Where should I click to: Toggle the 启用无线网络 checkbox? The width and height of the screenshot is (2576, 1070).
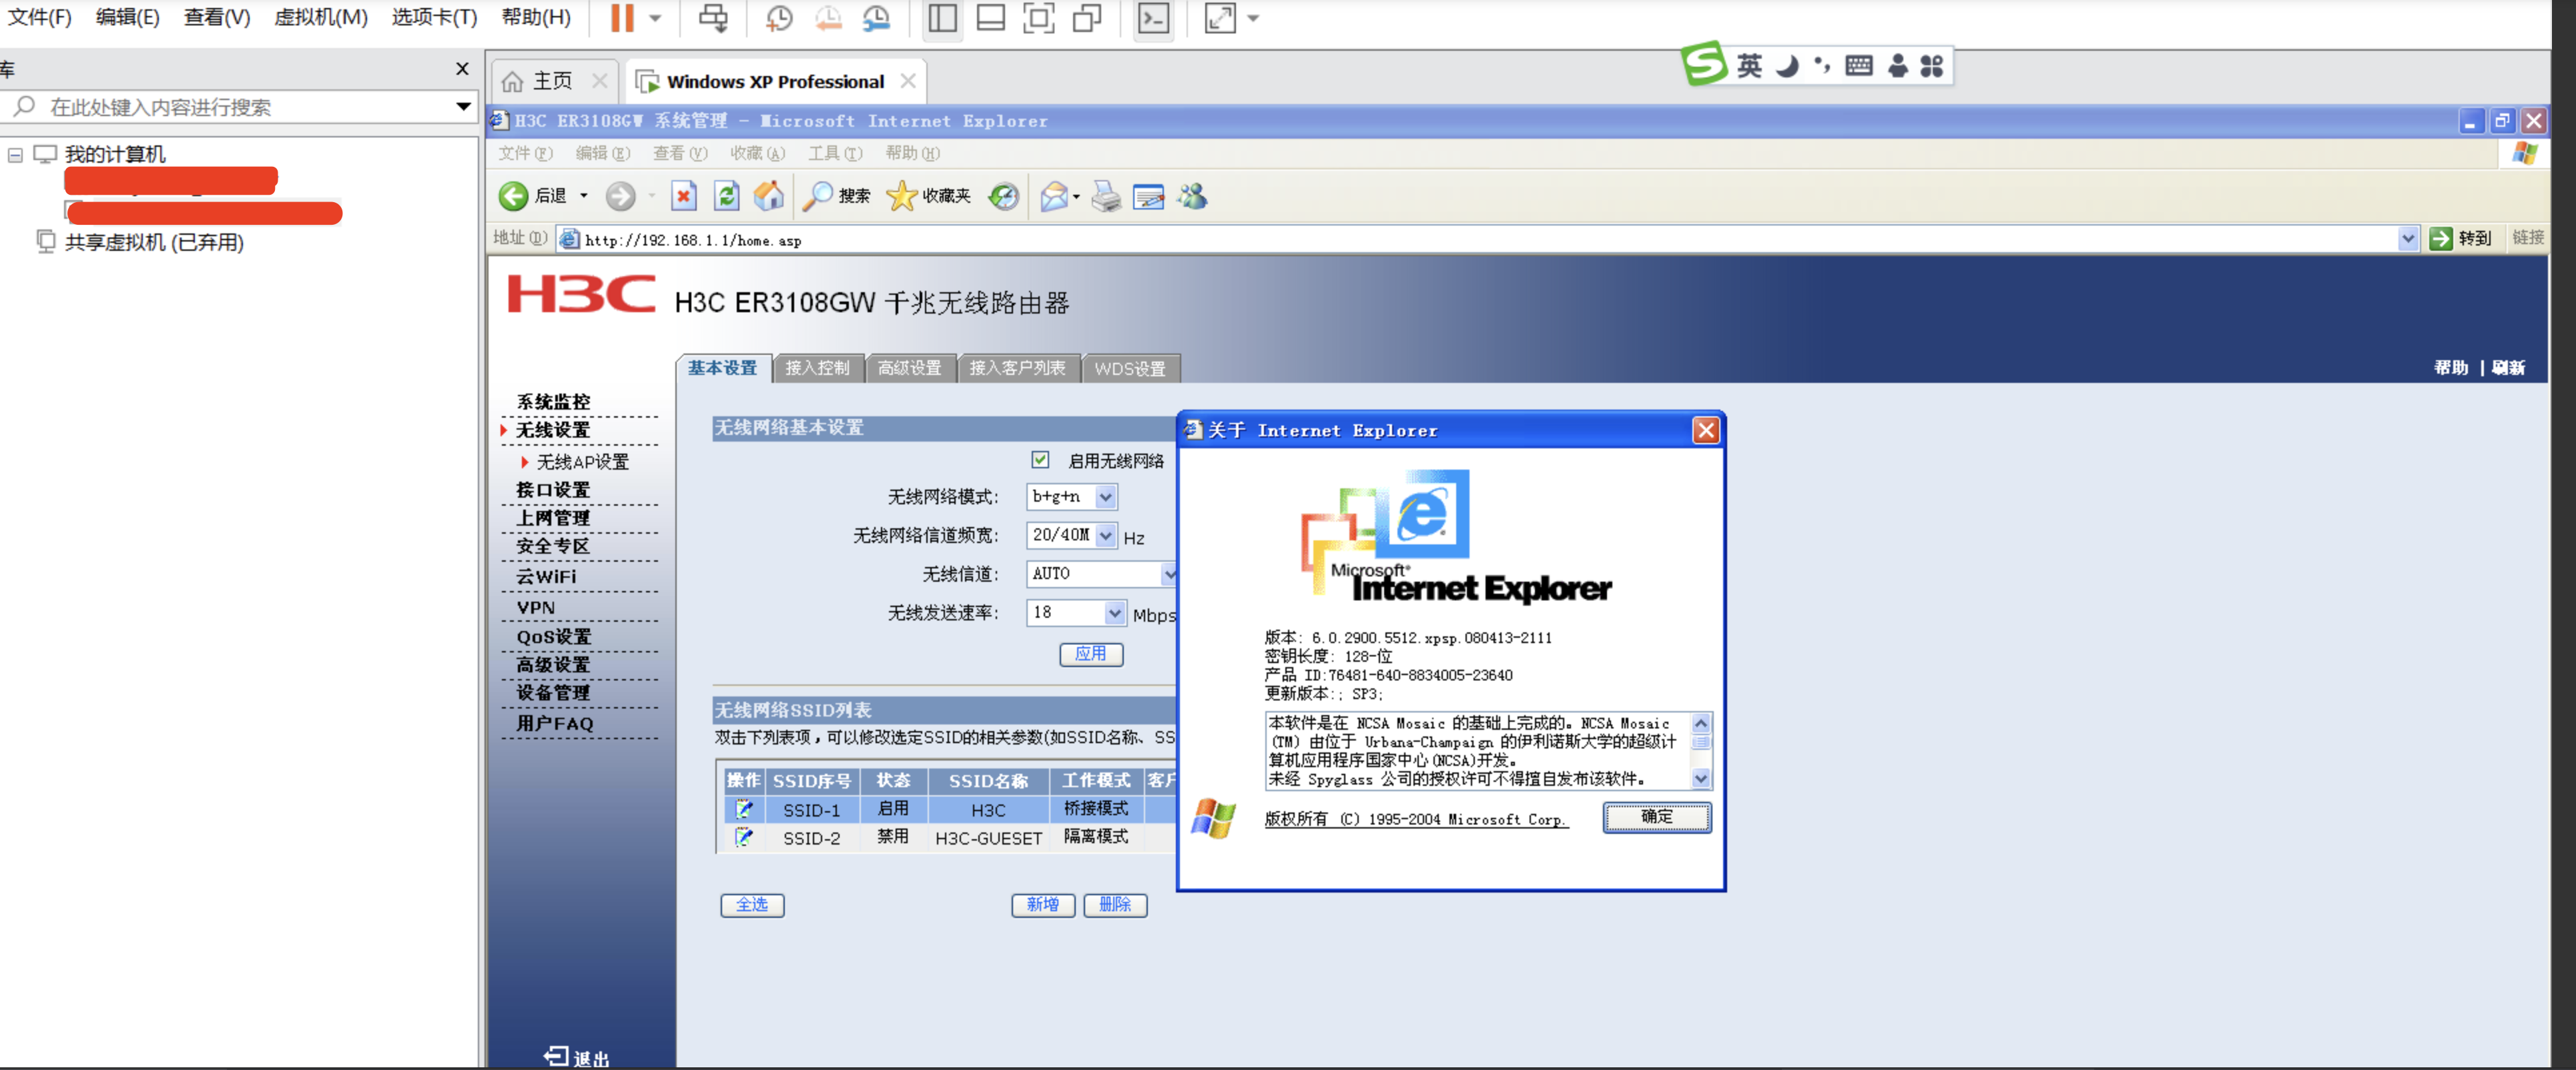click(x=1040, y=460)
